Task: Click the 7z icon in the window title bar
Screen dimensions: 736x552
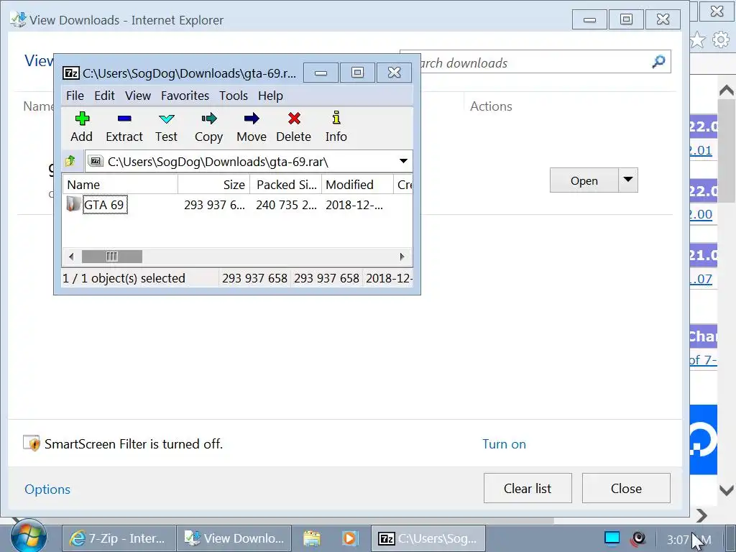Action: click(71, 73)
